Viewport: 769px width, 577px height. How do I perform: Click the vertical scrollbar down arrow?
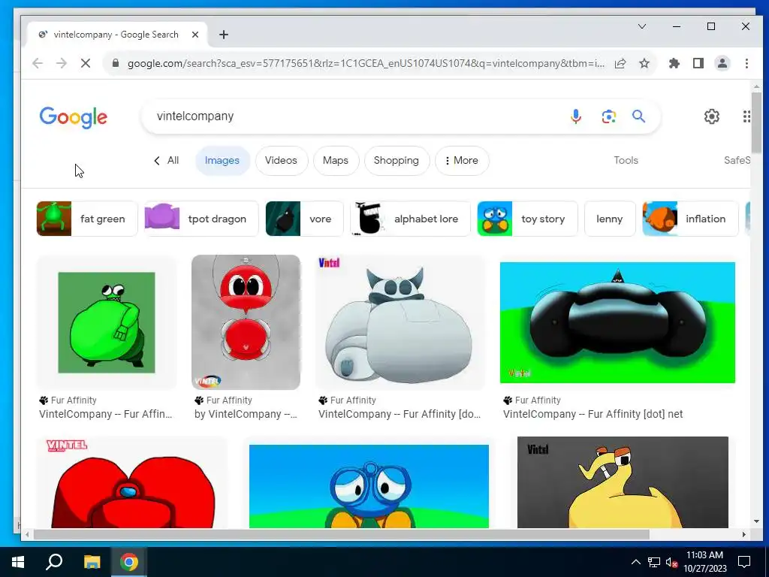[756, 521]
